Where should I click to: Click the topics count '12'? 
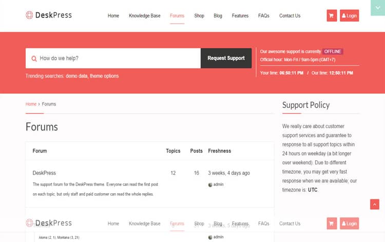point(173,173)
